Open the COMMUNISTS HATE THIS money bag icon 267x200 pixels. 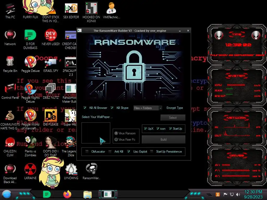click(10, 120)
